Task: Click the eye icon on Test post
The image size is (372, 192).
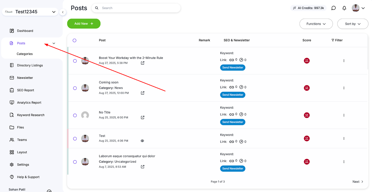Action: pos(142,141)
